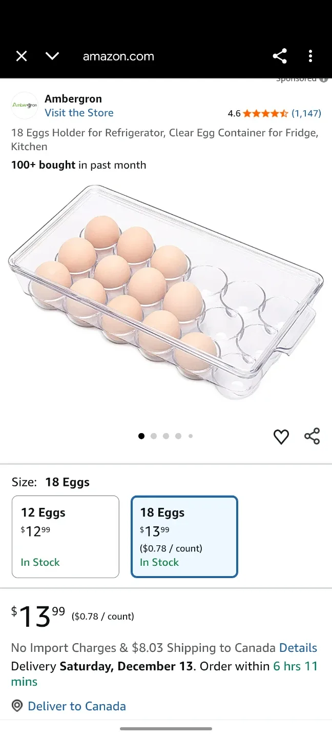The width and height of the screenshot is (332, 738).
Task: Tap the third carousel dot
Action: pyautogui.click(x=165, y=436)
